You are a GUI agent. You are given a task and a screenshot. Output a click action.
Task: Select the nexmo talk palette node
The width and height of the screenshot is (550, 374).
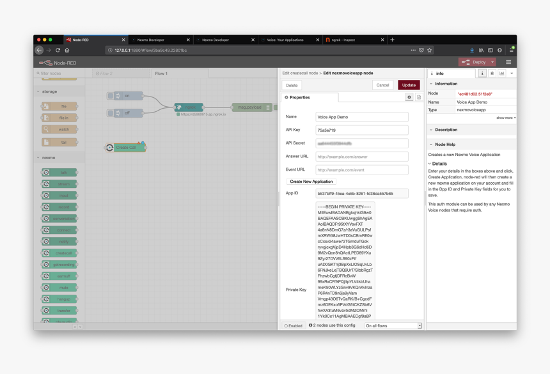(x=59, y=173)
